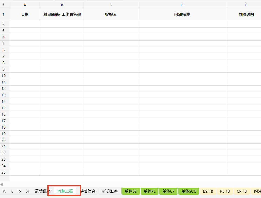
Task: Open the 折算汇率 sheet tab
Action: [x=110, y=191]
